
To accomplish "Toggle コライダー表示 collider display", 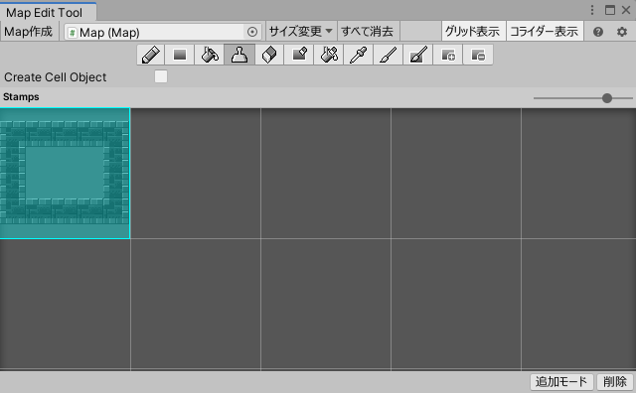I will click(x=545, y=31).
